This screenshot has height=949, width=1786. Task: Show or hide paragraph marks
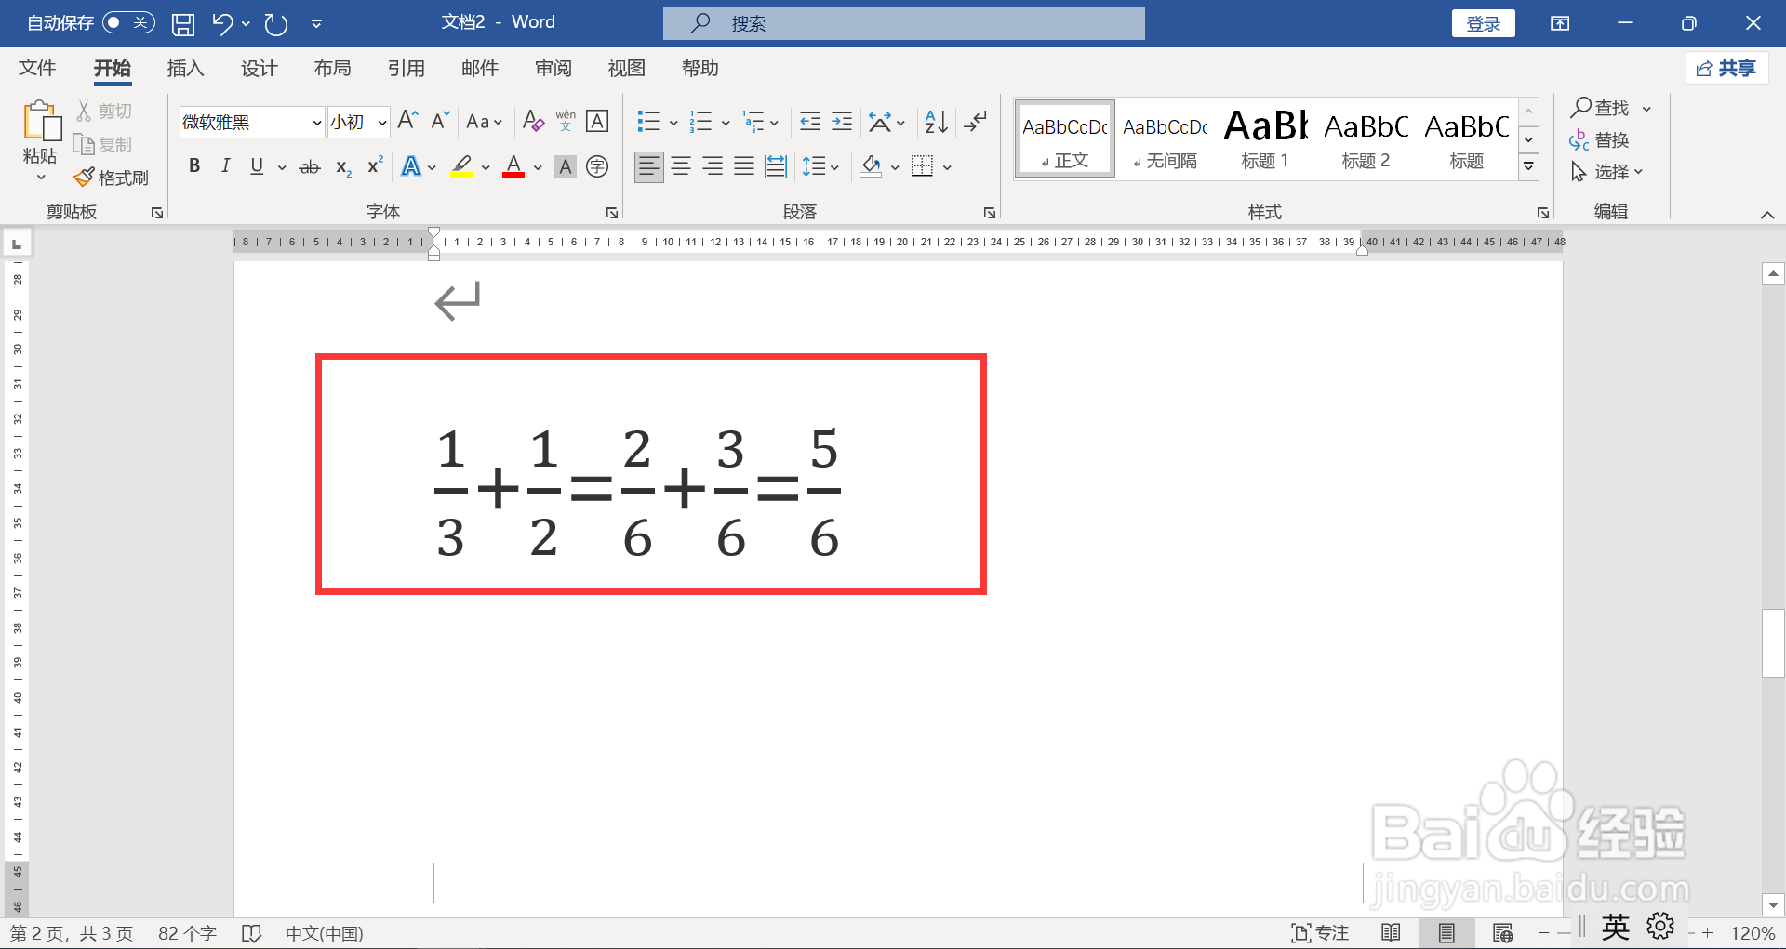click(x=975, y=122)
